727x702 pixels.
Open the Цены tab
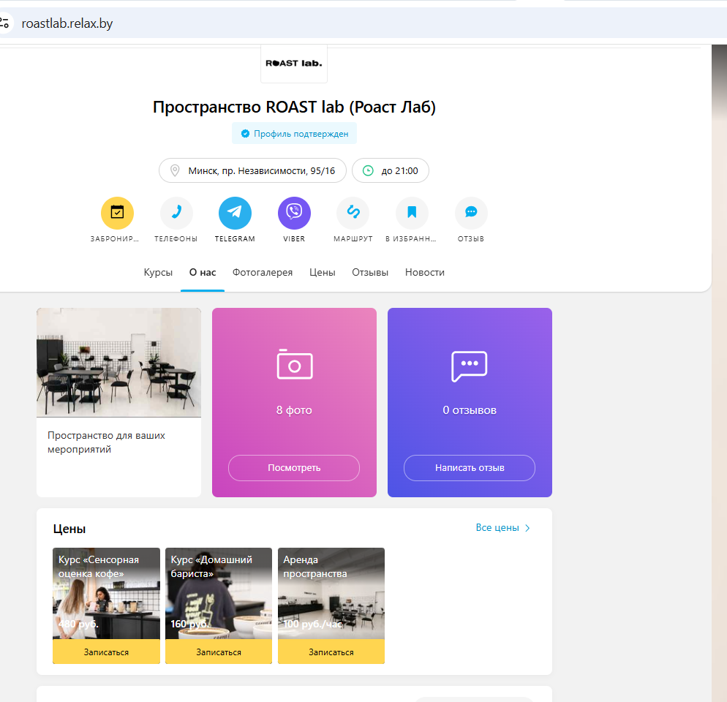tap(323, 272)
